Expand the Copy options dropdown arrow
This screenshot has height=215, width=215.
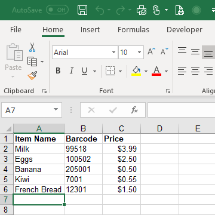(42, 62)
